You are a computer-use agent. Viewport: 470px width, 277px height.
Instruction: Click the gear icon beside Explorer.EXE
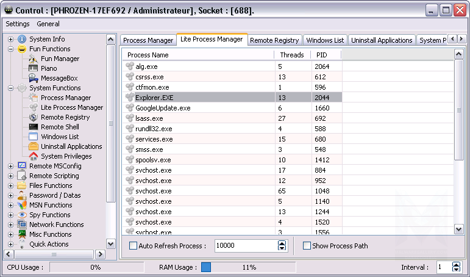pyautogui.click(x=129, y=97)
